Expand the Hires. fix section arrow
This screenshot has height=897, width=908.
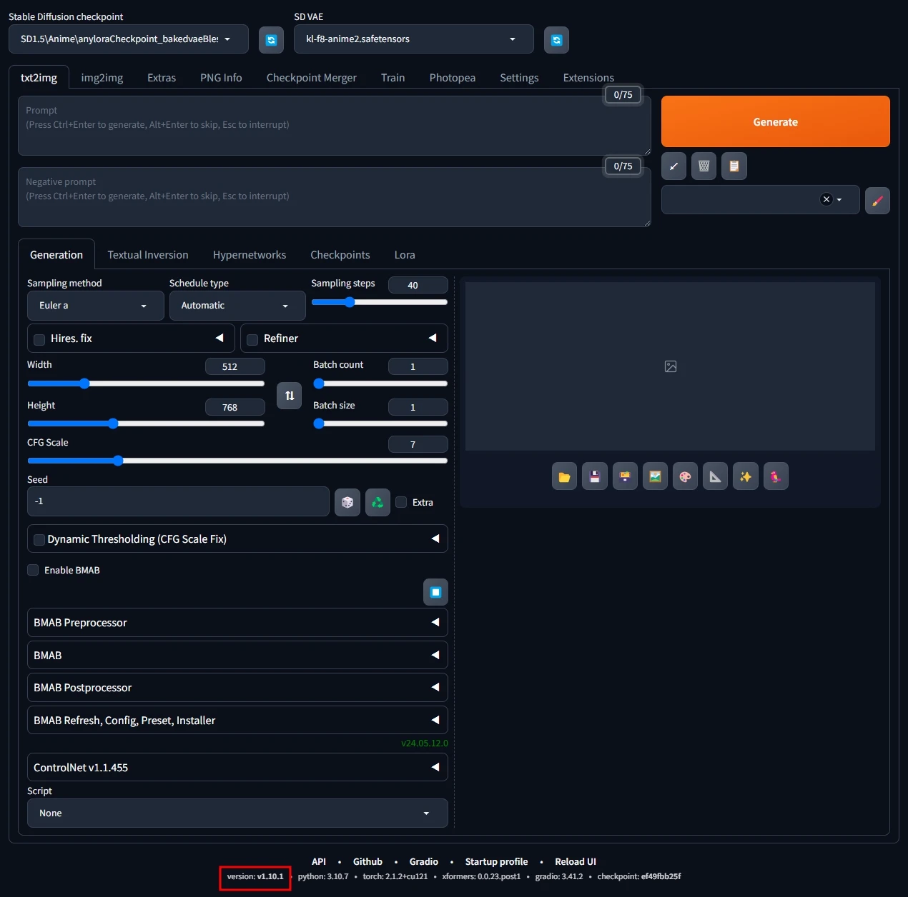[x=219, y=338]
